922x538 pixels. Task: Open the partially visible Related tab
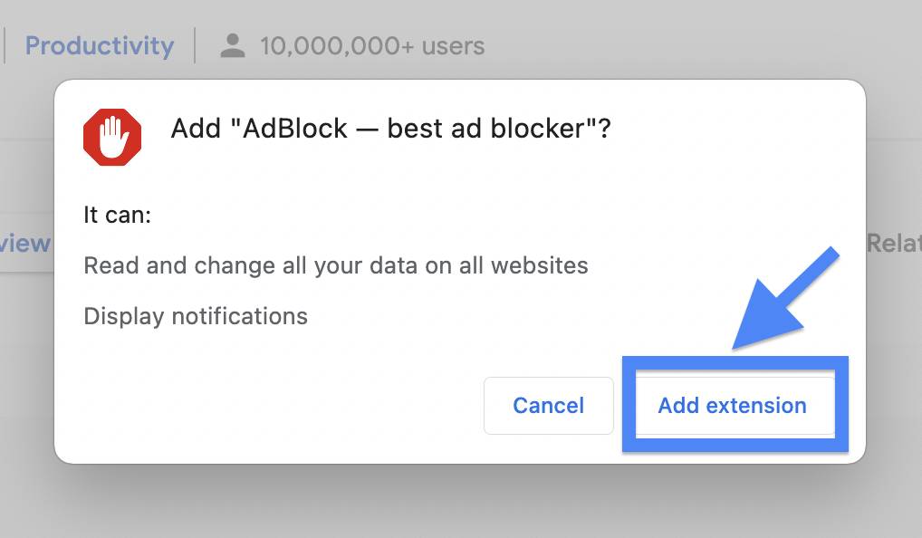(894, 243)
